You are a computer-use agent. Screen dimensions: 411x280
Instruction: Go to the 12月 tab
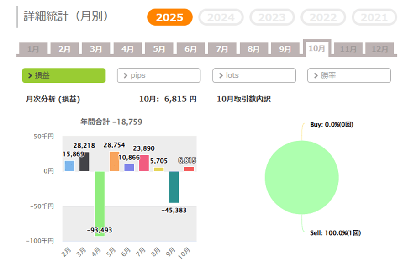[379, 49]
